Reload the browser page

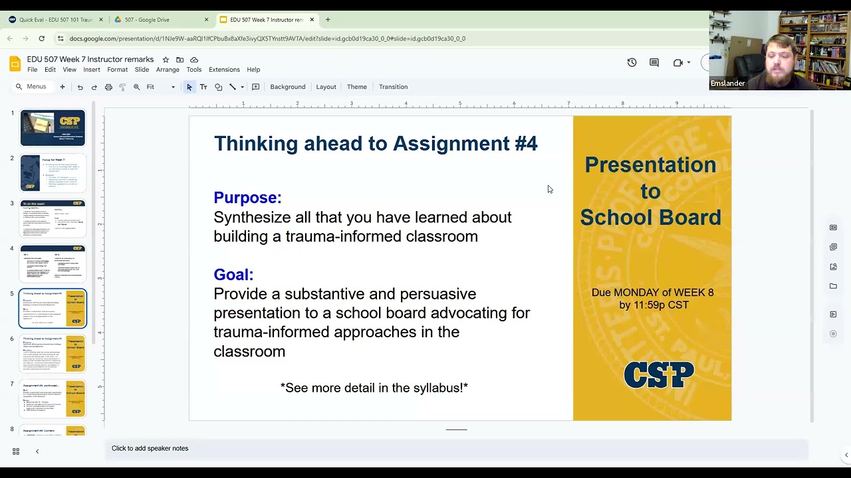41,39
